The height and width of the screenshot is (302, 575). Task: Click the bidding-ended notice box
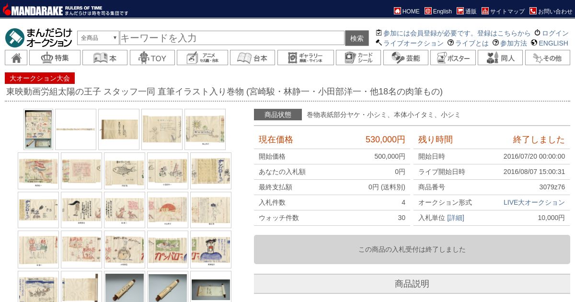tap(412, 249)
